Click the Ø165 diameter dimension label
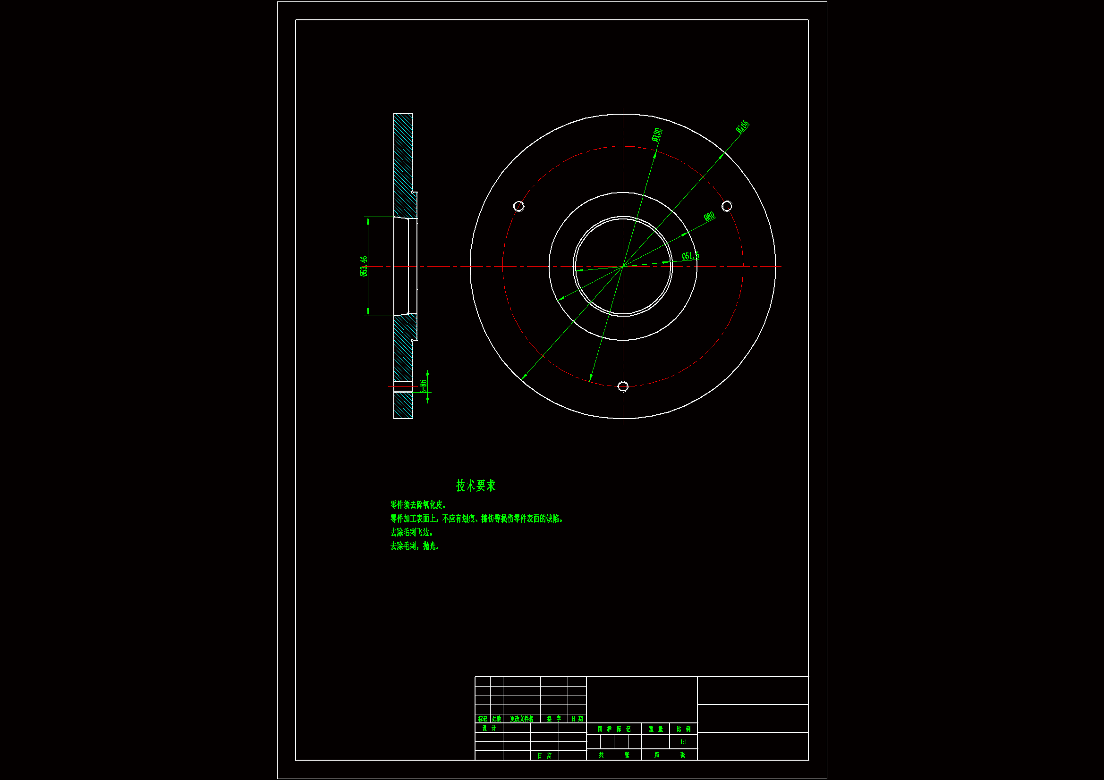 click(x=742, y=126)
